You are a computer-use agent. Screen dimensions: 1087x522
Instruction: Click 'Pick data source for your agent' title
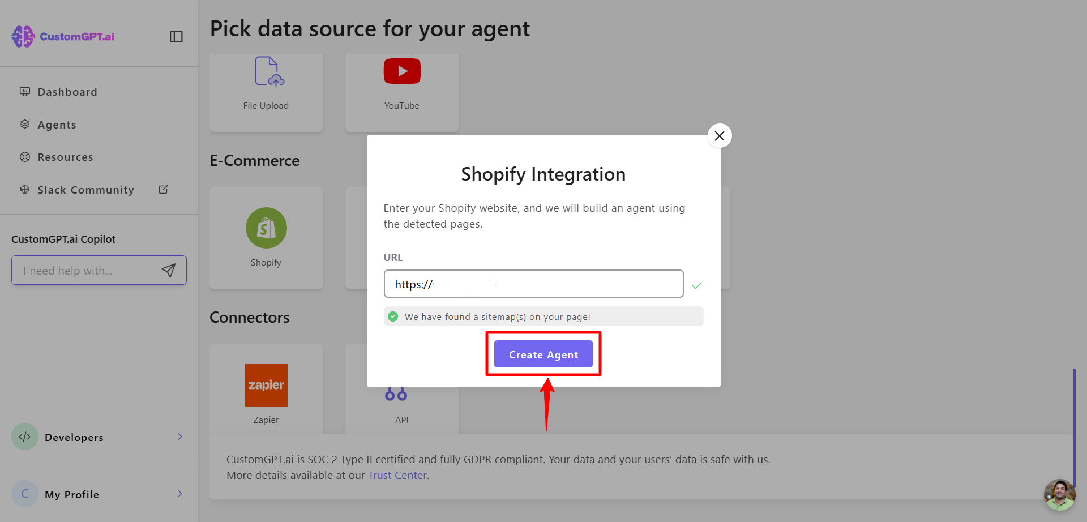pos(370,29)
